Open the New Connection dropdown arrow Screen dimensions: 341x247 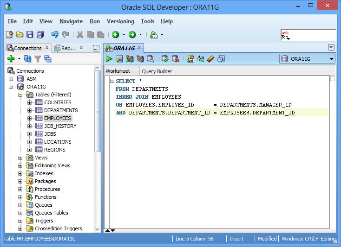[19, 59]
